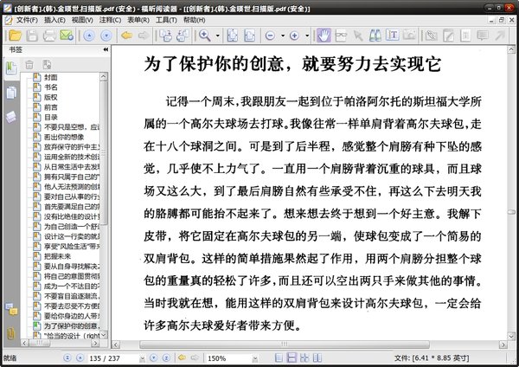Show the Pages thumbnail panel icon
Screen dimensions: 519x367
click(x=11, y=93)
